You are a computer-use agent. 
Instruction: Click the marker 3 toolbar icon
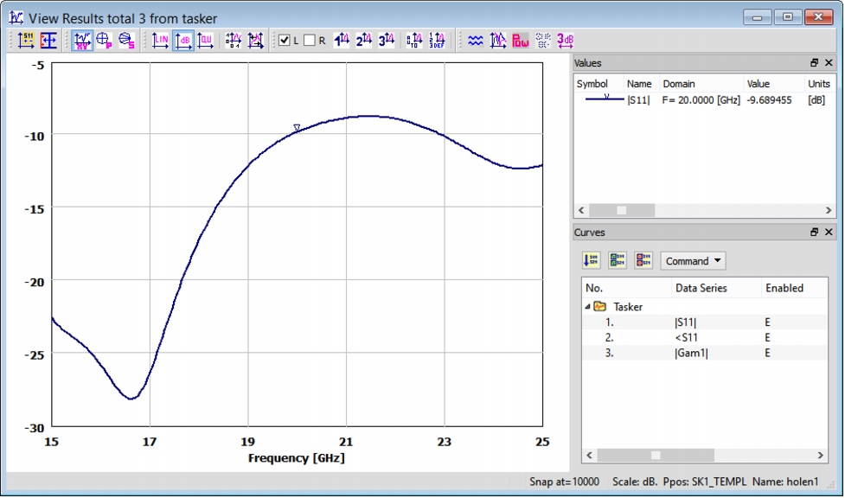(x=387, y=41)
